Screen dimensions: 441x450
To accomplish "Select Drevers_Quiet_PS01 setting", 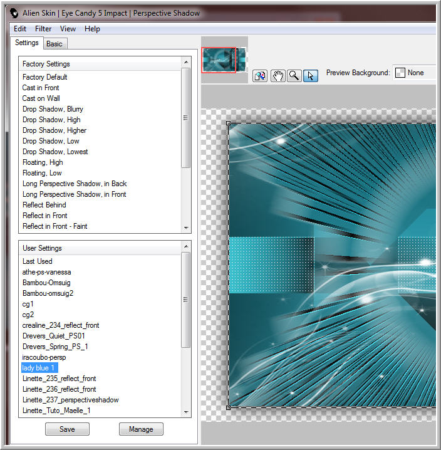I will (x=54, y=336).
